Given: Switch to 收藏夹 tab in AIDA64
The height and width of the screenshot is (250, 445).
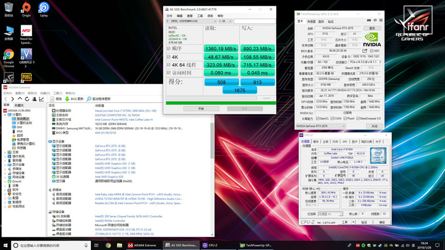Looking at the screenshot, I should click(19, 105).
